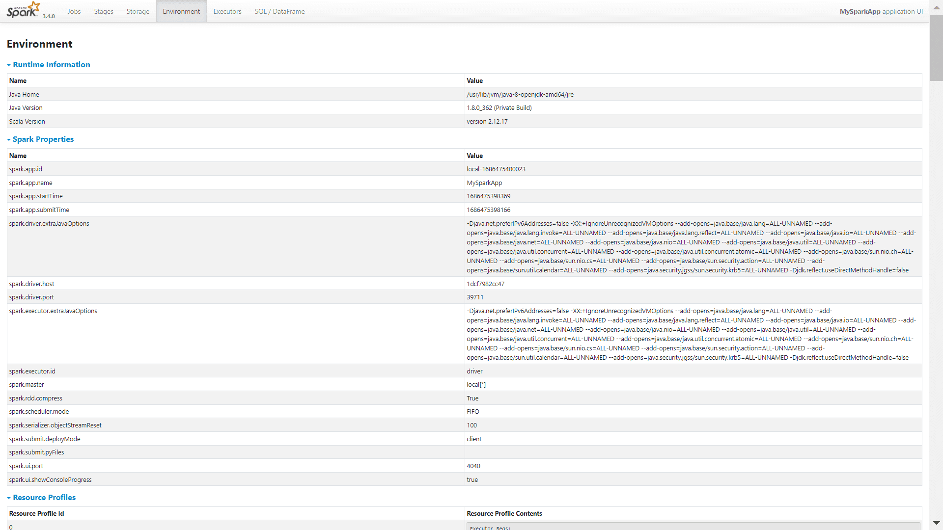
Task: Open the Jobs tab
Action: tap(74, 11)
